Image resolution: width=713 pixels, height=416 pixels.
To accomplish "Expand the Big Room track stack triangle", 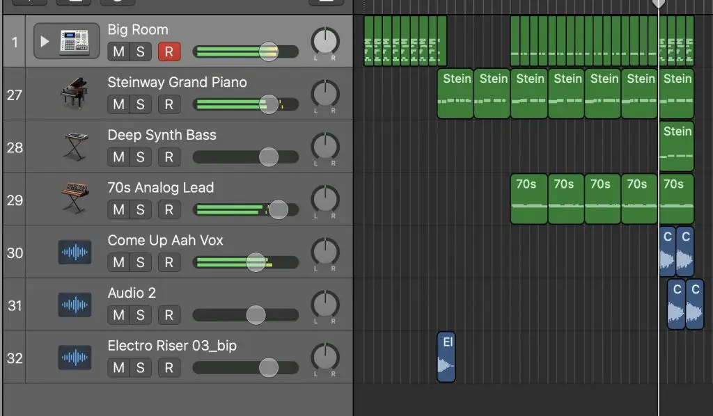I will click(x=45, y=41).
